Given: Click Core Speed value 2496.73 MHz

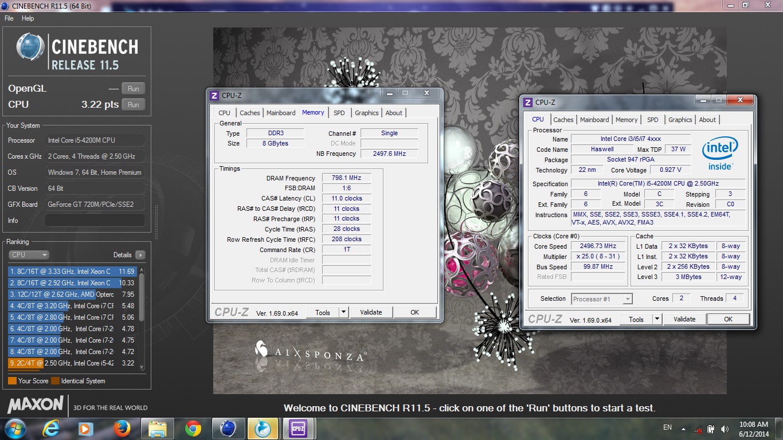Looking at the screenshot, I should pyautogui.click(x=598, y=246).
